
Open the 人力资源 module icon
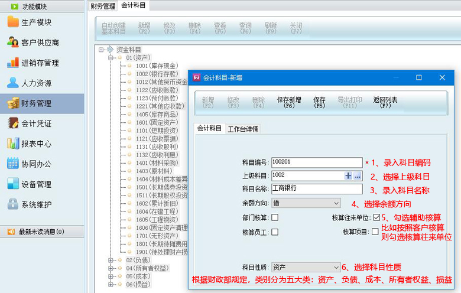(x=13, y=83)
